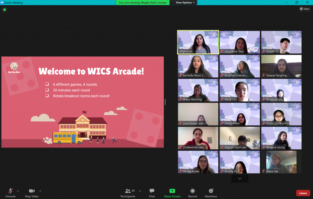Click the encryption shield icon

pos(4,9)
